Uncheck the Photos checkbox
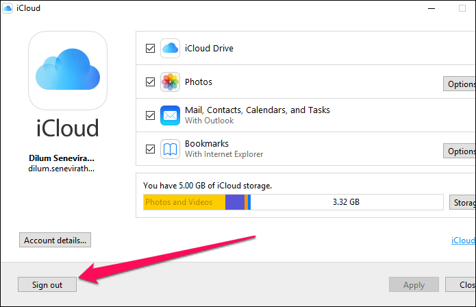 click(150, 82)
